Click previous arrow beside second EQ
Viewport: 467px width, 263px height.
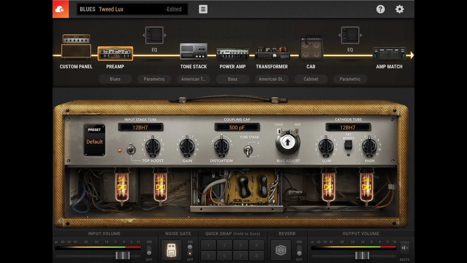coord(339,35)
